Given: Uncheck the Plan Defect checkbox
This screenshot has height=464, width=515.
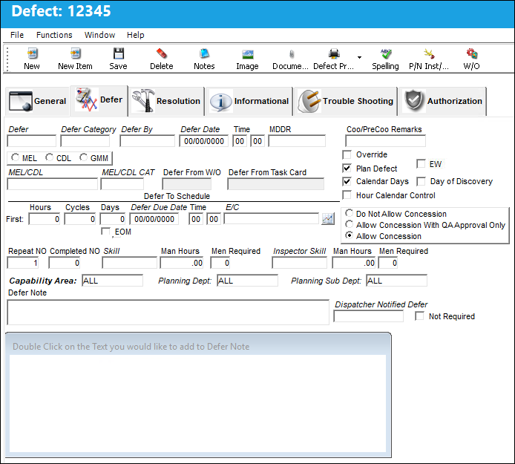Looking at the screenshot, I should (x=347, y=169).
